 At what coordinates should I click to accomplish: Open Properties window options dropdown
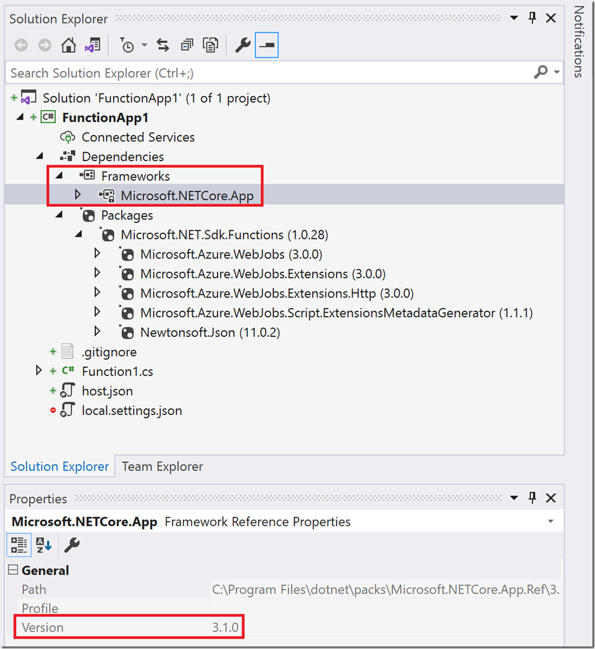(x=514, y=498)
